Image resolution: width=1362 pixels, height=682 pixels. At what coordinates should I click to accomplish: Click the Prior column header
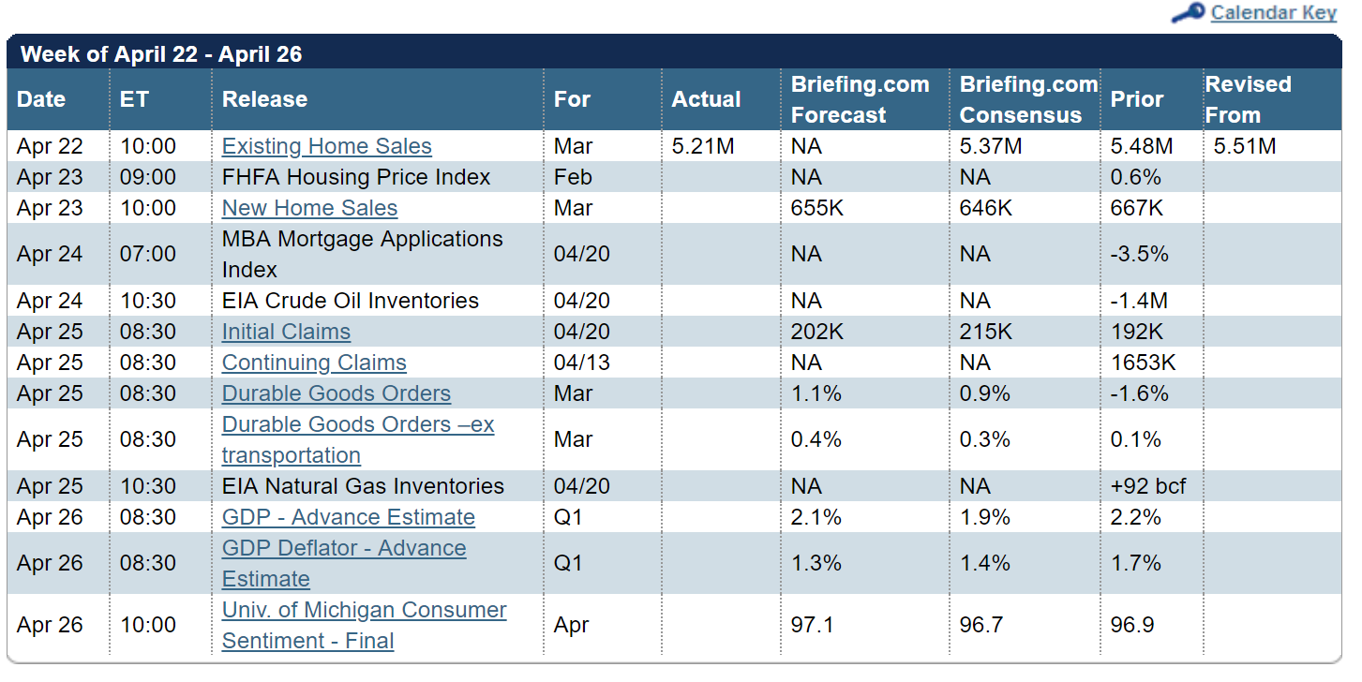click(x=1138, y=99)
